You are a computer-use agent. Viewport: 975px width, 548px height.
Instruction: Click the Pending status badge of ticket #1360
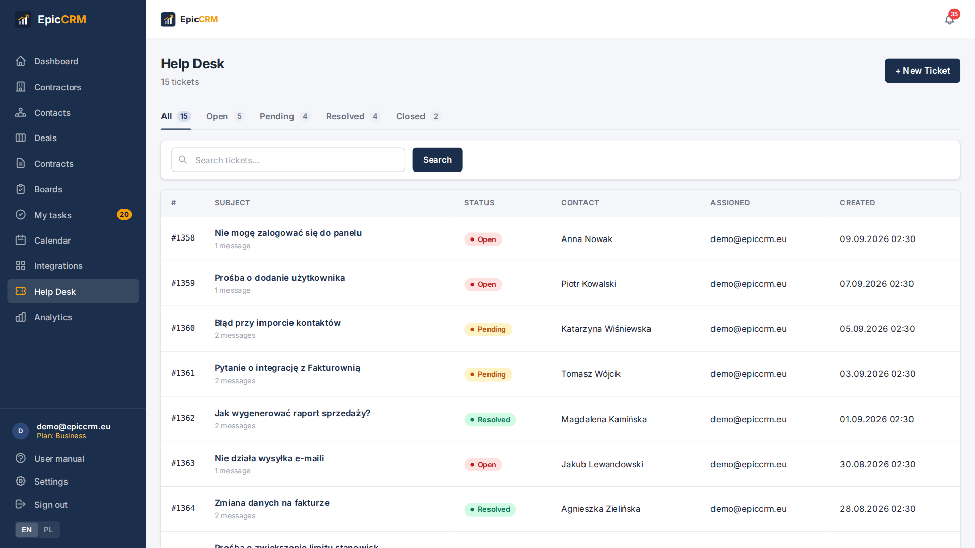pos(488,329)
